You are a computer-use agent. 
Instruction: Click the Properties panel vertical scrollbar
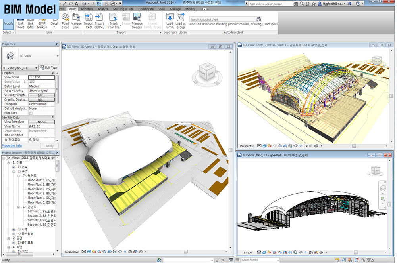coord(57,89)
